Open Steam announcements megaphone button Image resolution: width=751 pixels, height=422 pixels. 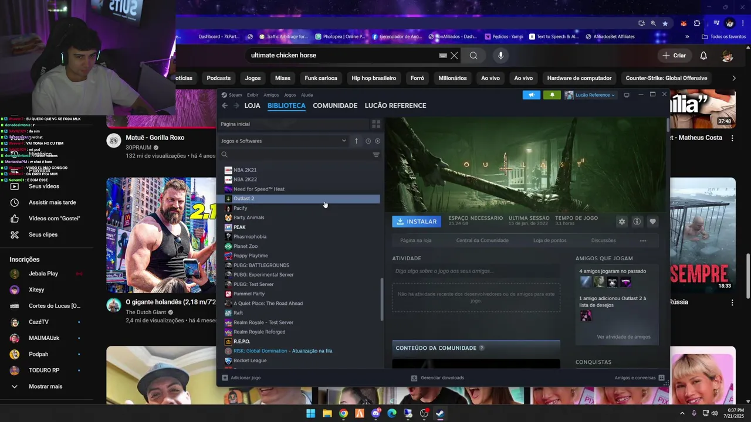(x=531, y=95)
